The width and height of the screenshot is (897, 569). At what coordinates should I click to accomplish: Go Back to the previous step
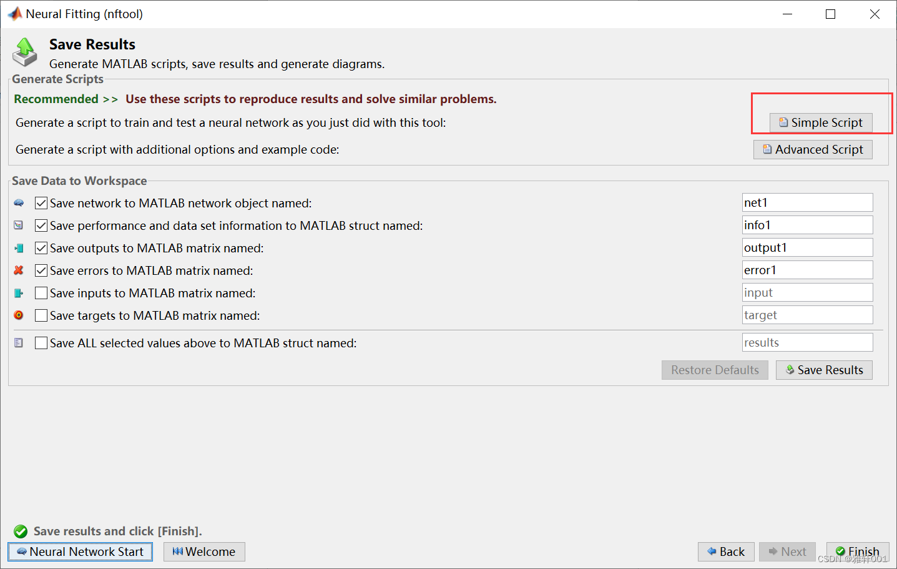point(726,552)
